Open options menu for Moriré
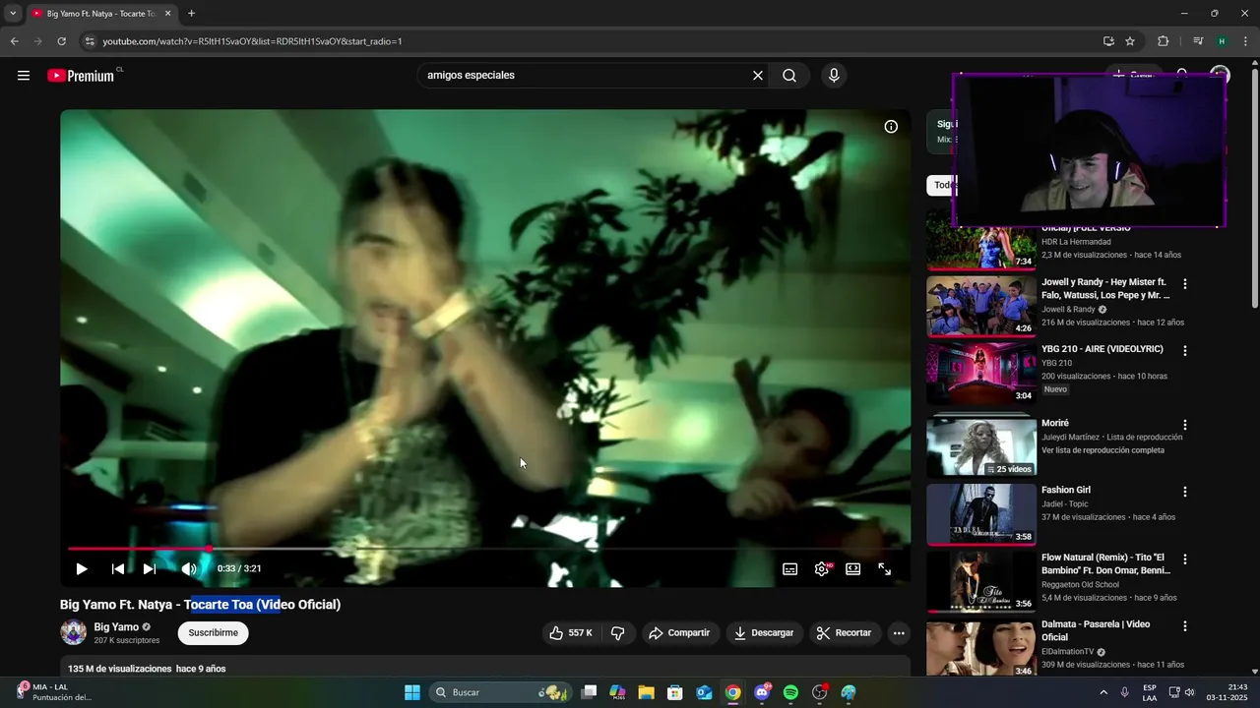The height and width of the screenshot is (708, 1260). 1185,426
